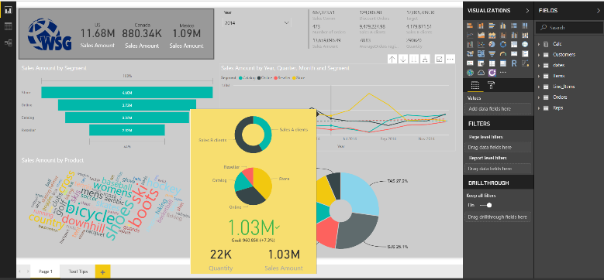Collapse the Fields pane chevron

(598, 11)
